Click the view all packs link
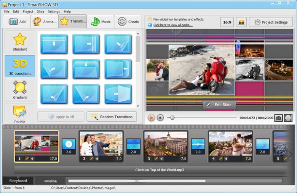The height and width of the screenshot is (193, 297). [x=173, y=25]
